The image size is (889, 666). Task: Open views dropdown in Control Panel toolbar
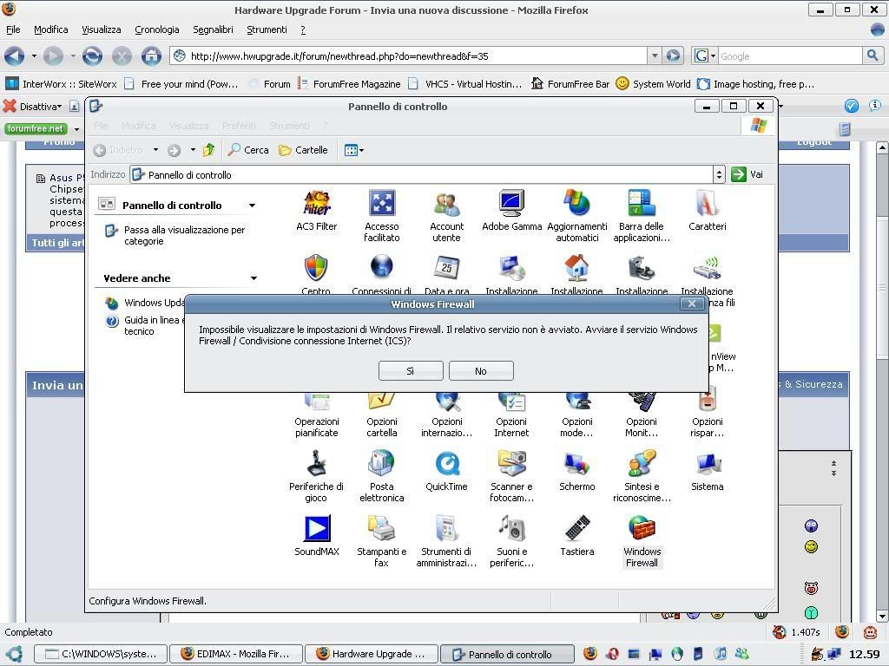[354, 150]
